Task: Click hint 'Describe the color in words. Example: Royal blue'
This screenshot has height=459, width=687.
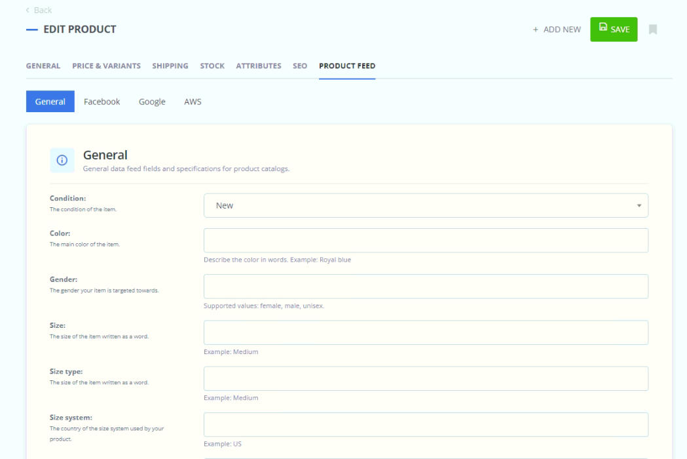Action: 277,260
